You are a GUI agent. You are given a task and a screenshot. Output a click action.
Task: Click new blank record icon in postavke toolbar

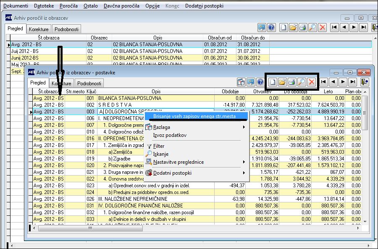pyautogui.click(x=272, y=82)
